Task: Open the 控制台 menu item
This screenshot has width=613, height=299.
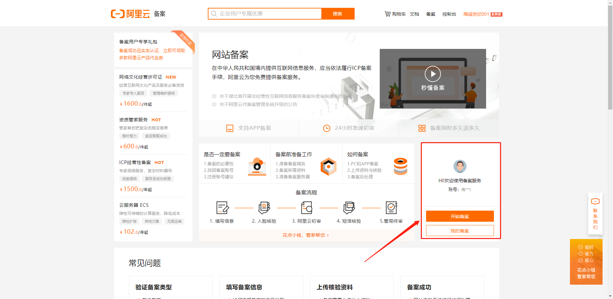Action: [x=449, y=14]
